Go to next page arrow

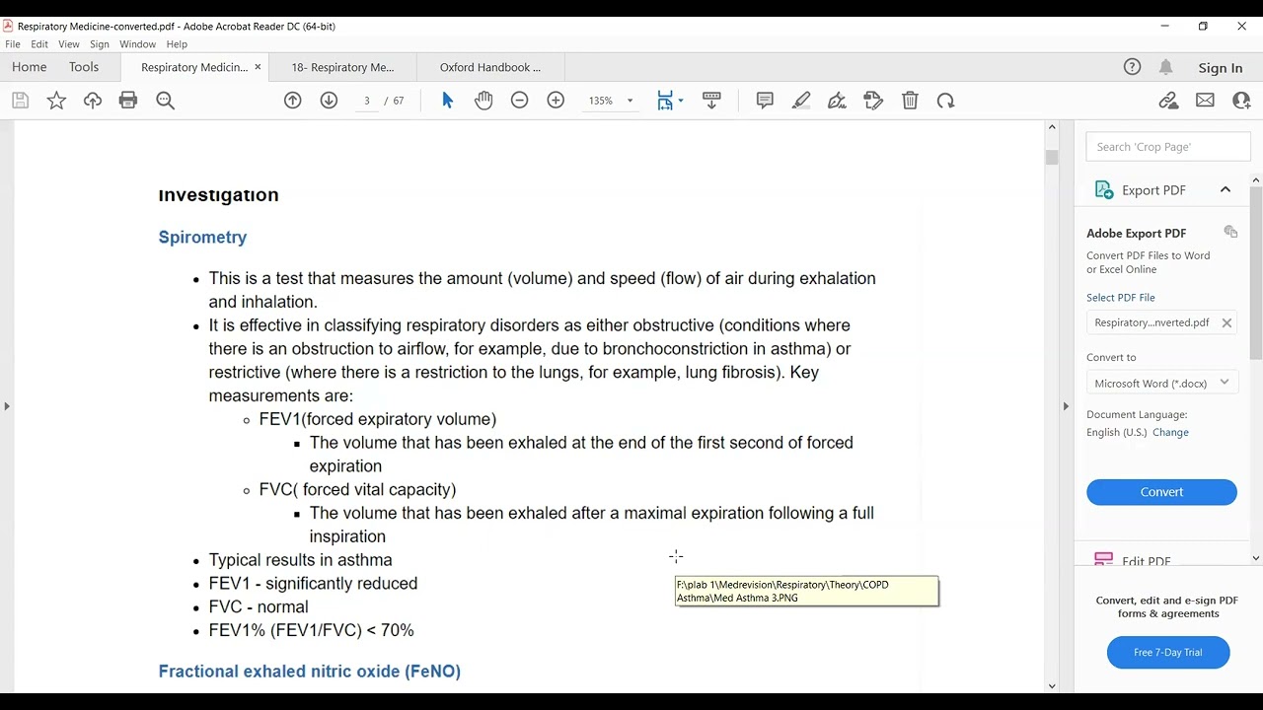pos(330,101)
